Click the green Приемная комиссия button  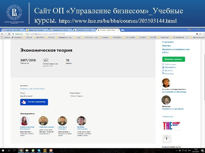coord(173,59)
